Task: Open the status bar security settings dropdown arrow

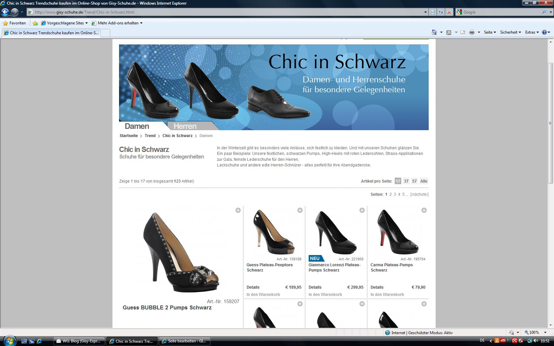Action: [x=518, y=333]
